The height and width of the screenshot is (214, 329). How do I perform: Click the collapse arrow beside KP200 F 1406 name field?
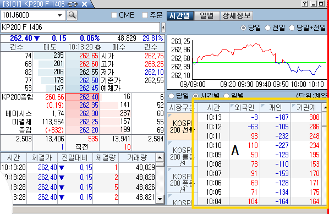coord(163,28)
